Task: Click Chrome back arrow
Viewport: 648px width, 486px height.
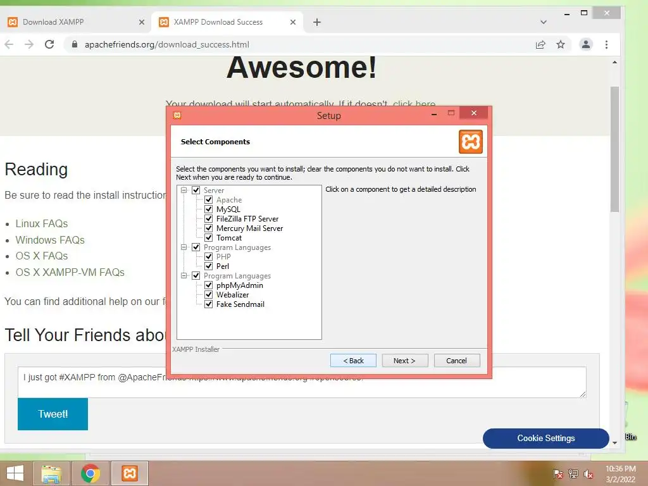Action: pos(9,44)
